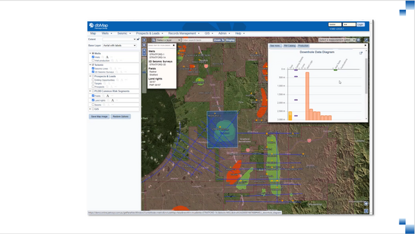This screenshot has height=234, width=415.
Task: Click the label 'A' icon for Land rights layer
Action: 113,100
